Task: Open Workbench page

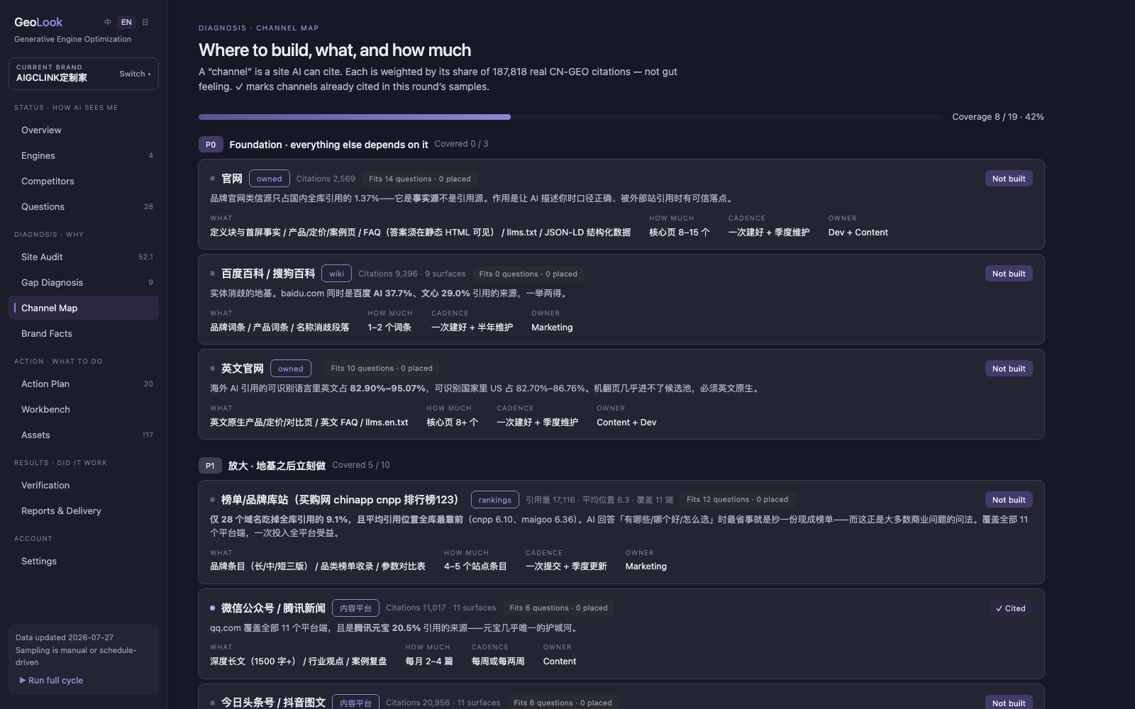Action: tap(84, 410)
